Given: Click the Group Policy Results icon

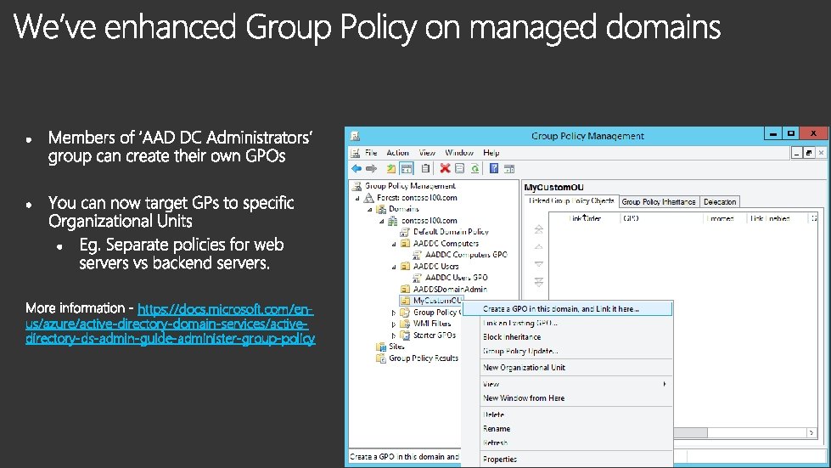Looking at the screenshot, I should (x=381, y=358).
